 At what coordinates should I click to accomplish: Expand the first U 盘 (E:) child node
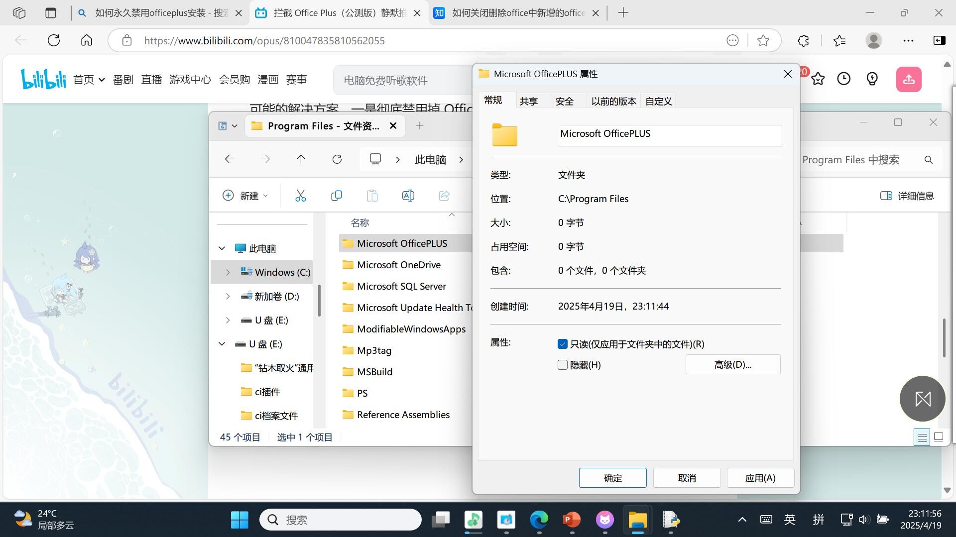point(228,320)
